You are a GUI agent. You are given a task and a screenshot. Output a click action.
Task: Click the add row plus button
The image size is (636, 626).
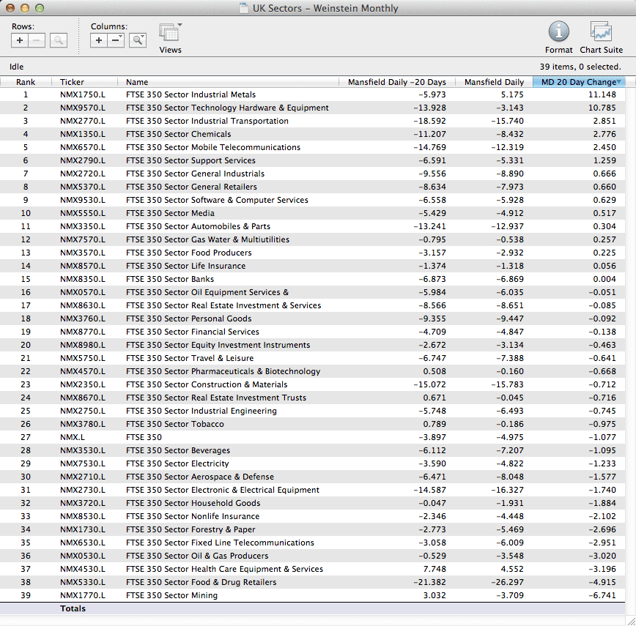coord(20,41)
